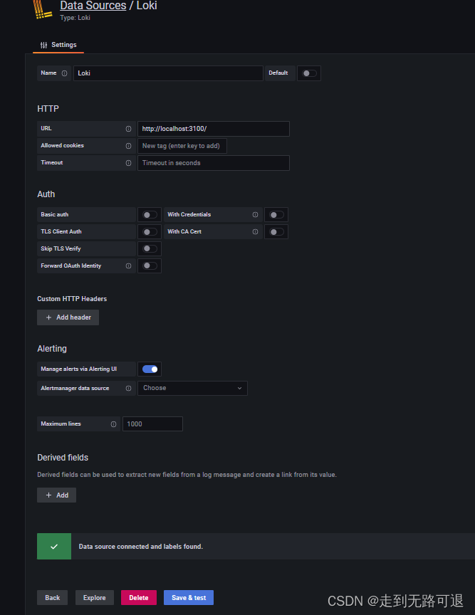Click the 'Derived fields' heading
The width and height of the screenshot is (475, 615).
[x=63, y=457]
